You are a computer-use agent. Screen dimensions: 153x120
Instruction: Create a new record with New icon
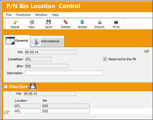pos(32,22)
